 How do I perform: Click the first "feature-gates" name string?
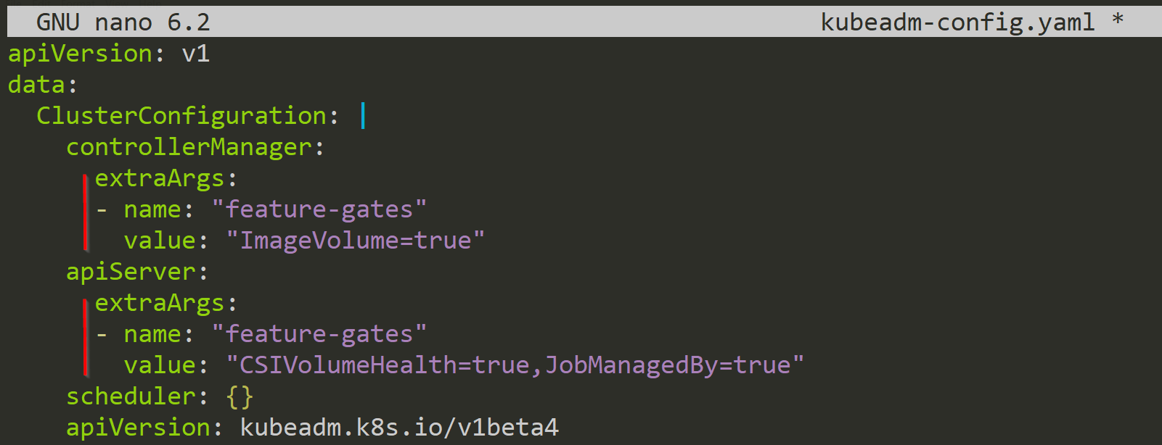319,209
